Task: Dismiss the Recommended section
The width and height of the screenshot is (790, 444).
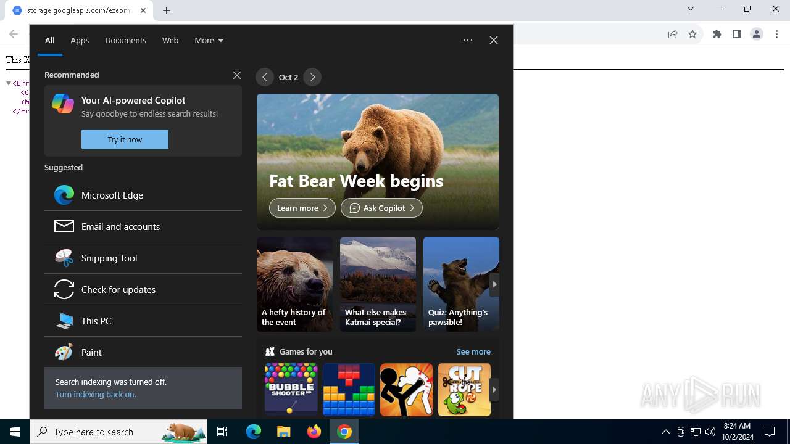Action: [x=237, y=75]
